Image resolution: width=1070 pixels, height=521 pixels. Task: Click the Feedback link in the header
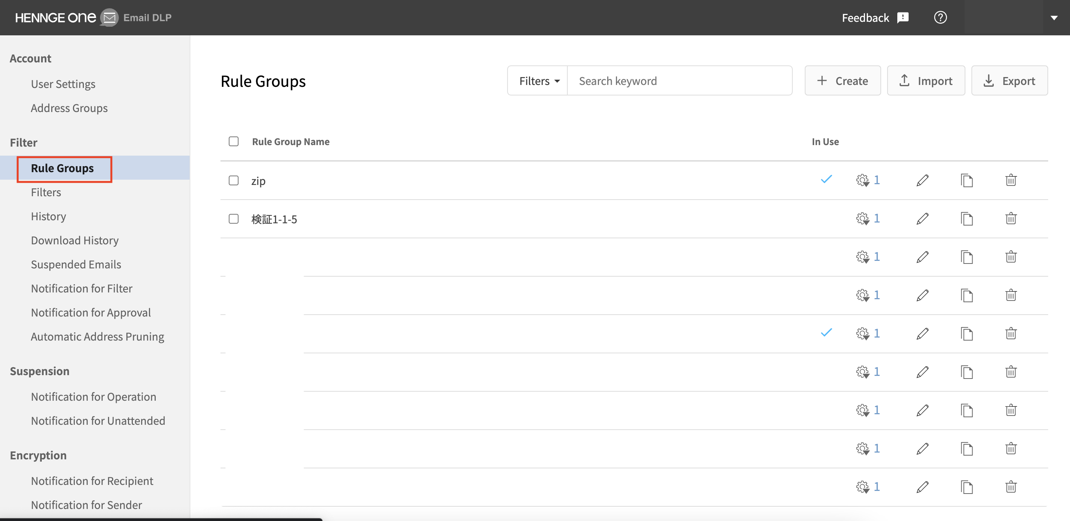coord(865,18)
